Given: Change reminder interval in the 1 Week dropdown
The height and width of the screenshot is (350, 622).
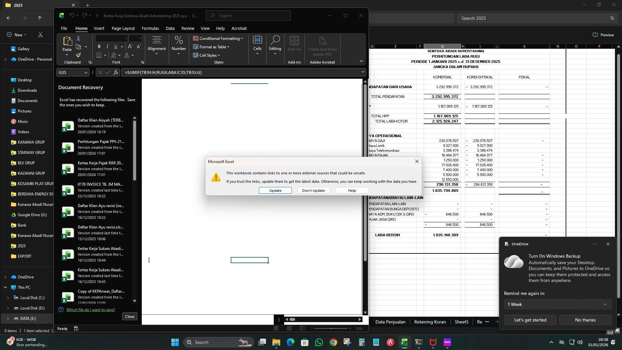Looking at the screenshot, I should pyautogui.click(x=557, y=304).
